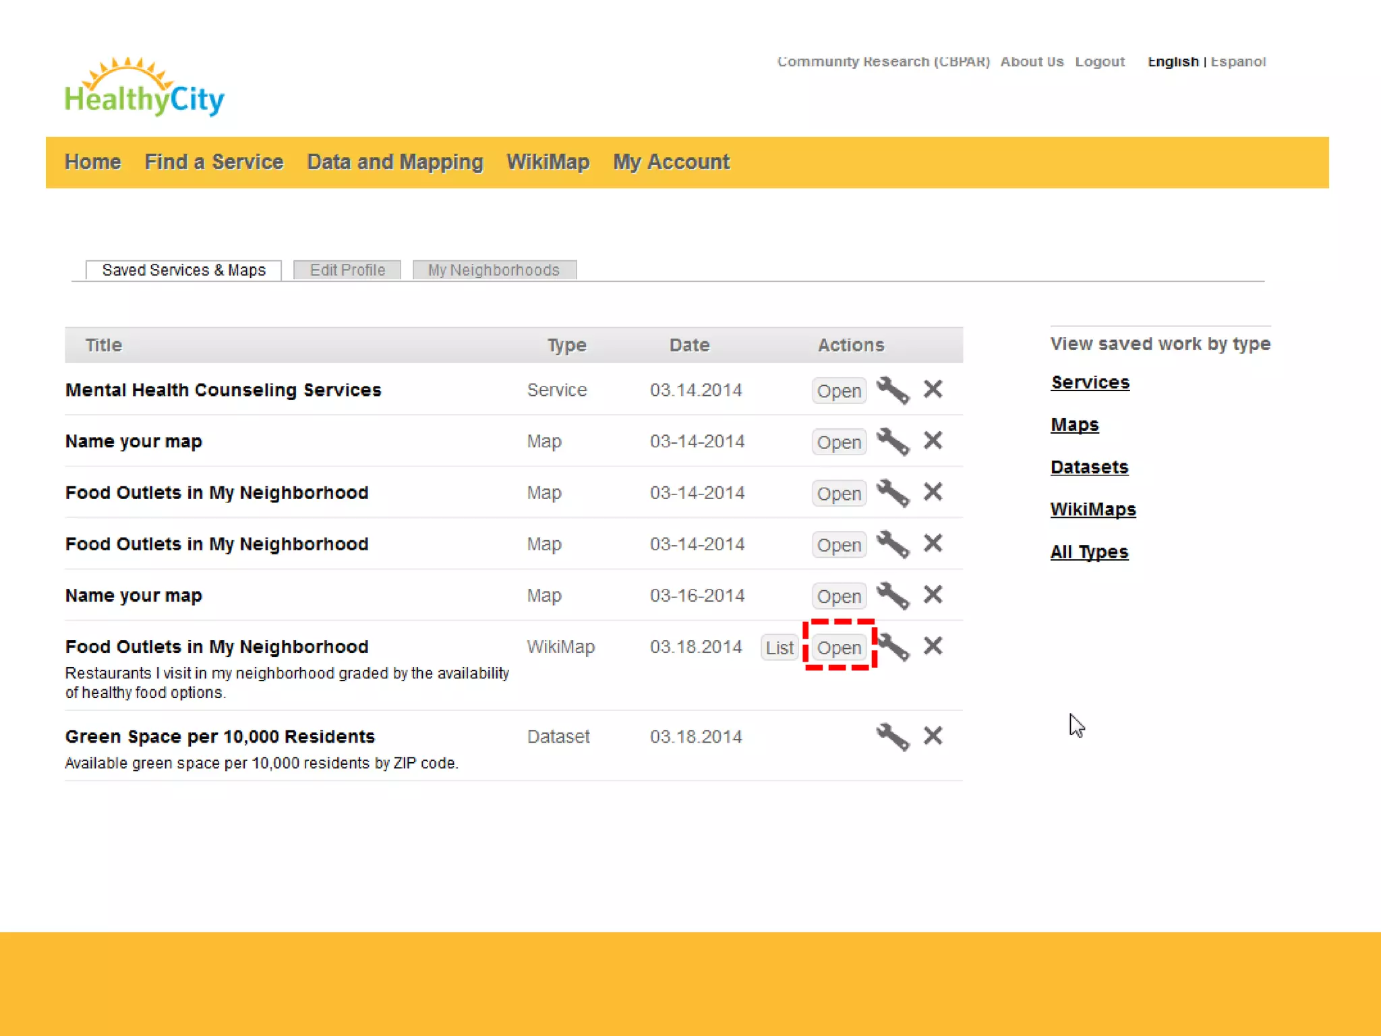This screenshot has width=1381, height=1036.
Task: View saved work of All Types
Action: tap(1089, 552)
